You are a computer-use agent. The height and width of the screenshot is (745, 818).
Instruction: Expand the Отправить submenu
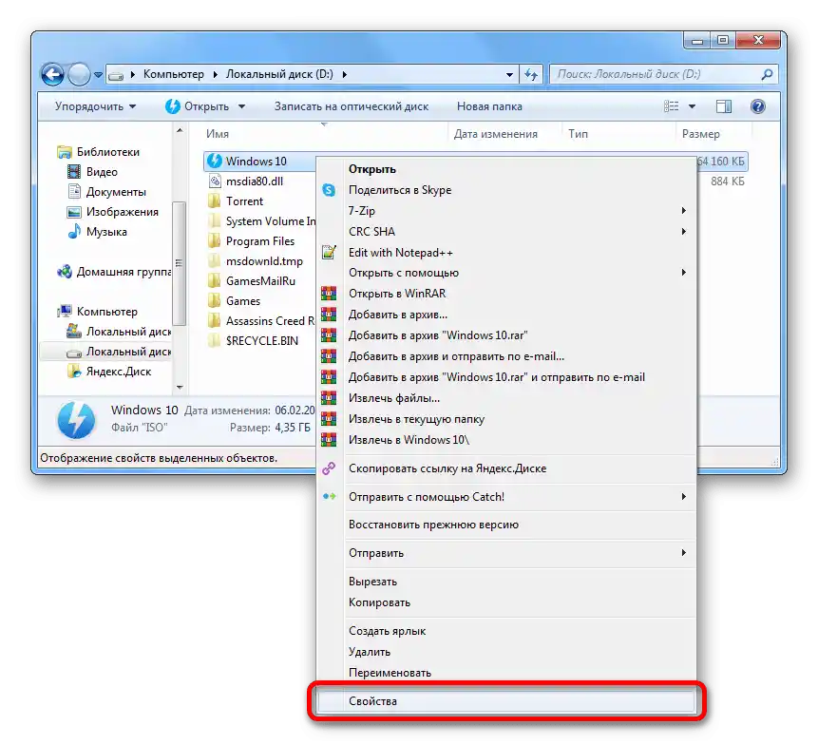coord(506,553)
